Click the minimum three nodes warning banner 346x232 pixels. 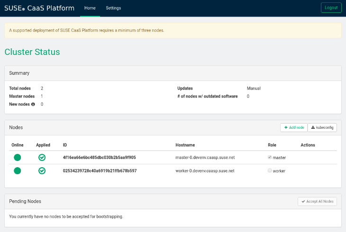pos(173,30)
